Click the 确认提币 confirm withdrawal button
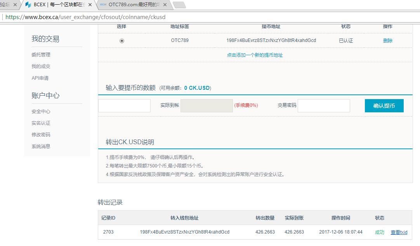Screen dimensions: 420x246 coord(384,105)
